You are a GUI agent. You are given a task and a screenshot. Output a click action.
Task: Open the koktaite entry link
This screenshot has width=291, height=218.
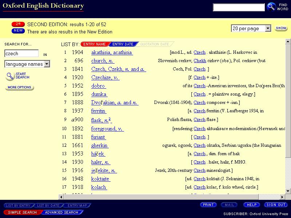pyautogui.click(x=101, y=179)
